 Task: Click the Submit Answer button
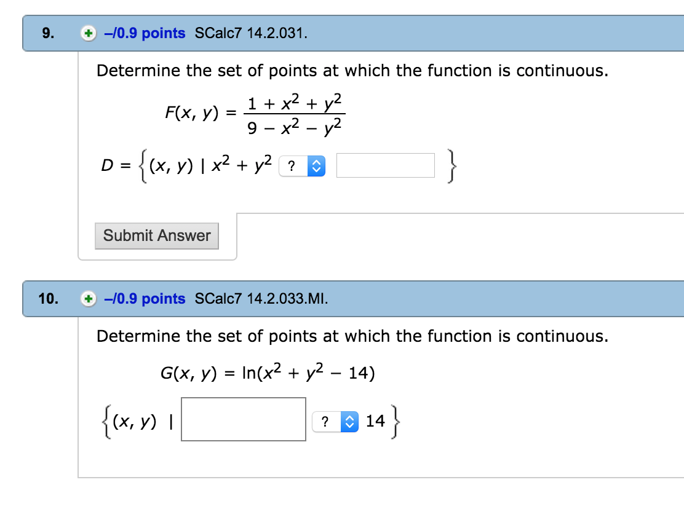(157, 236)
